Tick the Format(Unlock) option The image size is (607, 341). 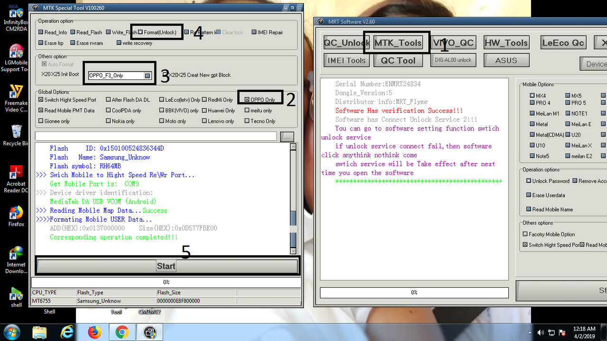point(140,32)
